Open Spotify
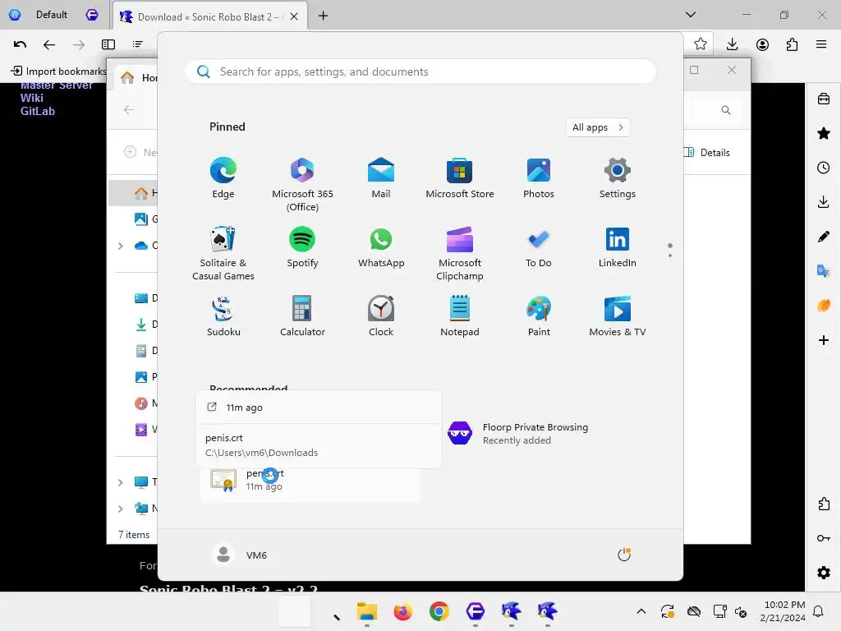Screen dimensions: 841x631 [302, 247]
